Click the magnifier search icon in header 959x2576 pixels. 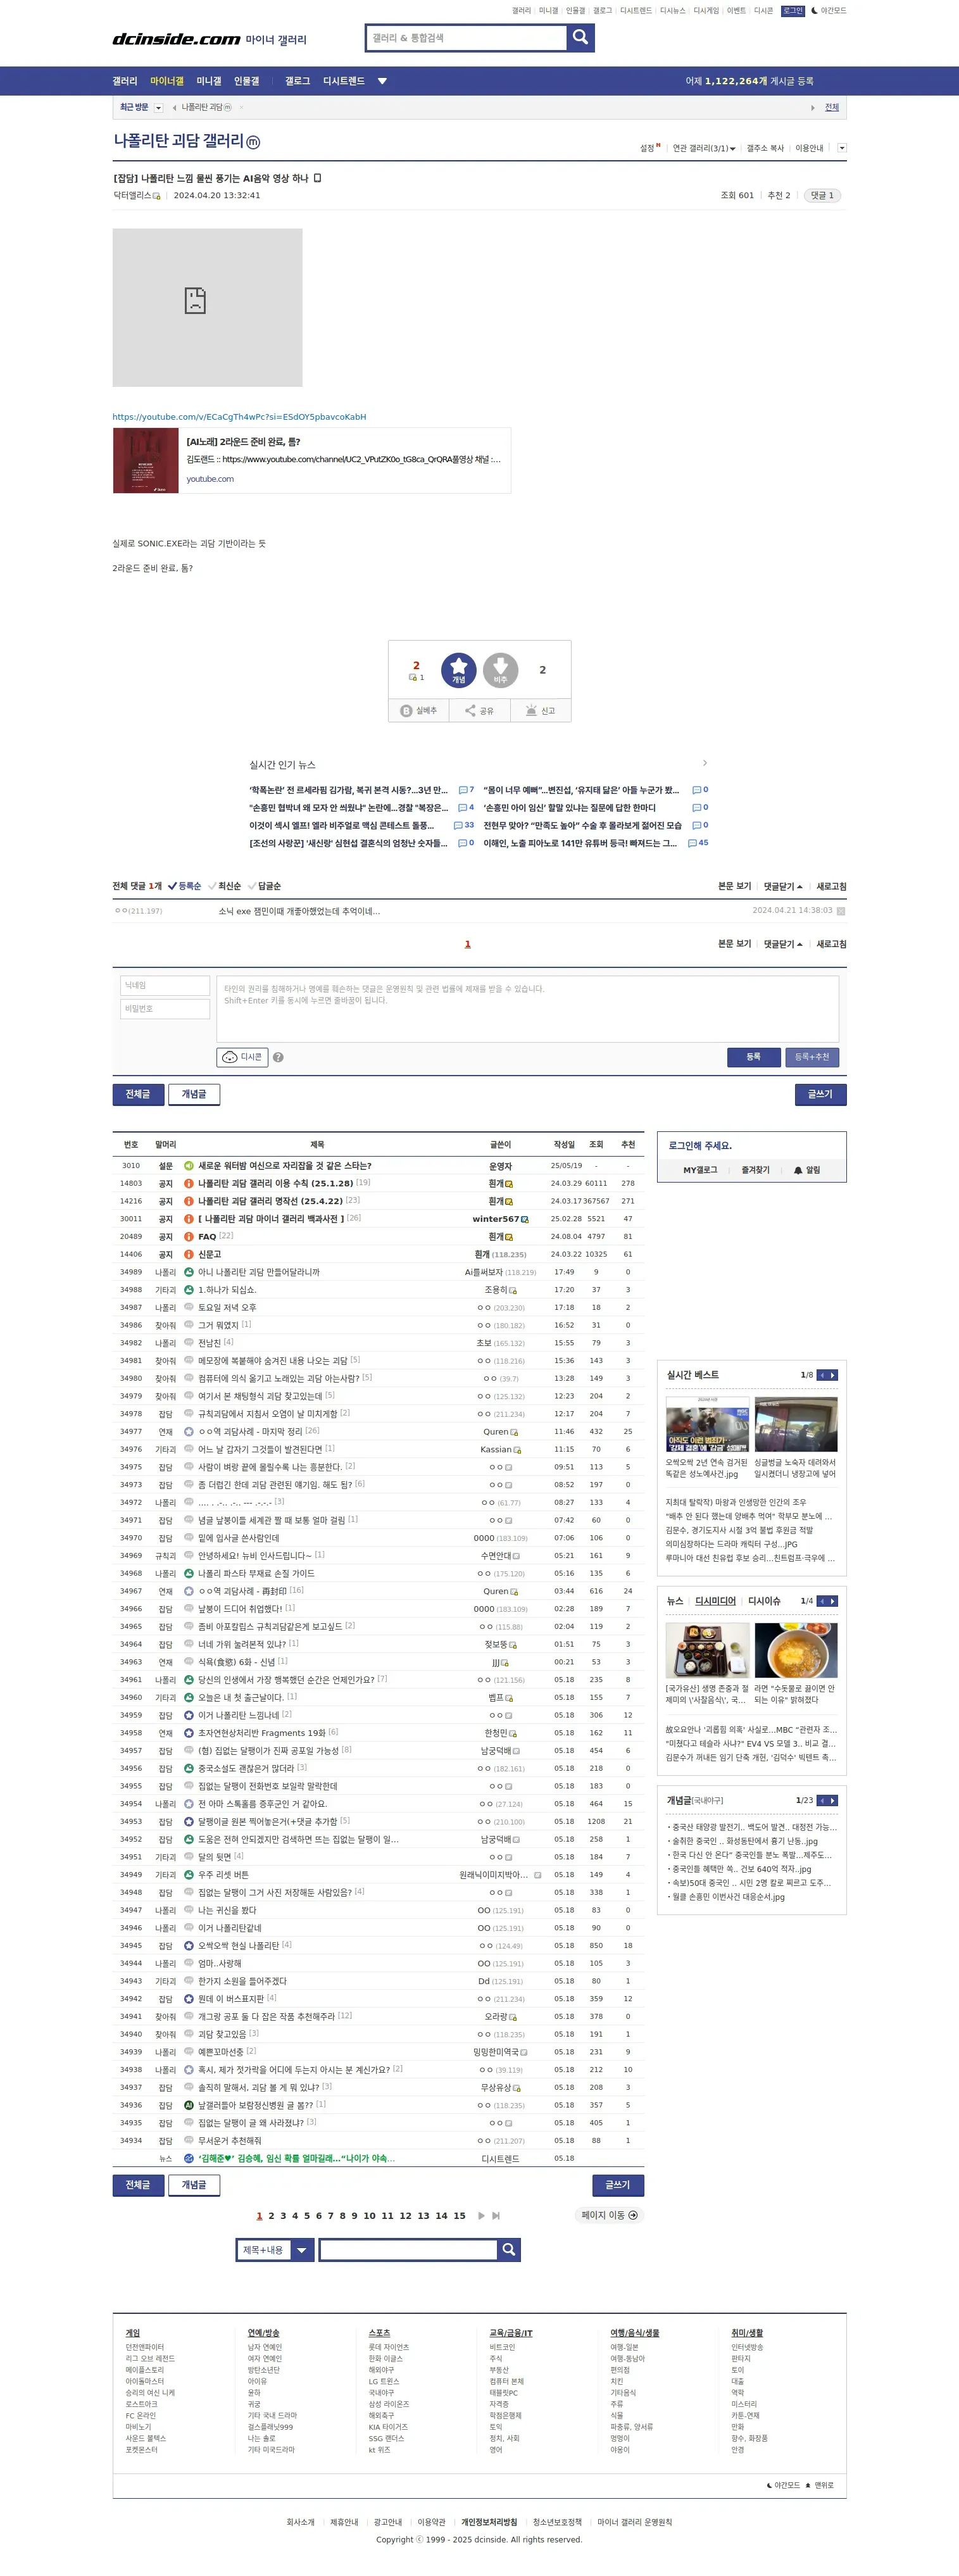pyautogui.click(x=580, y=38)
